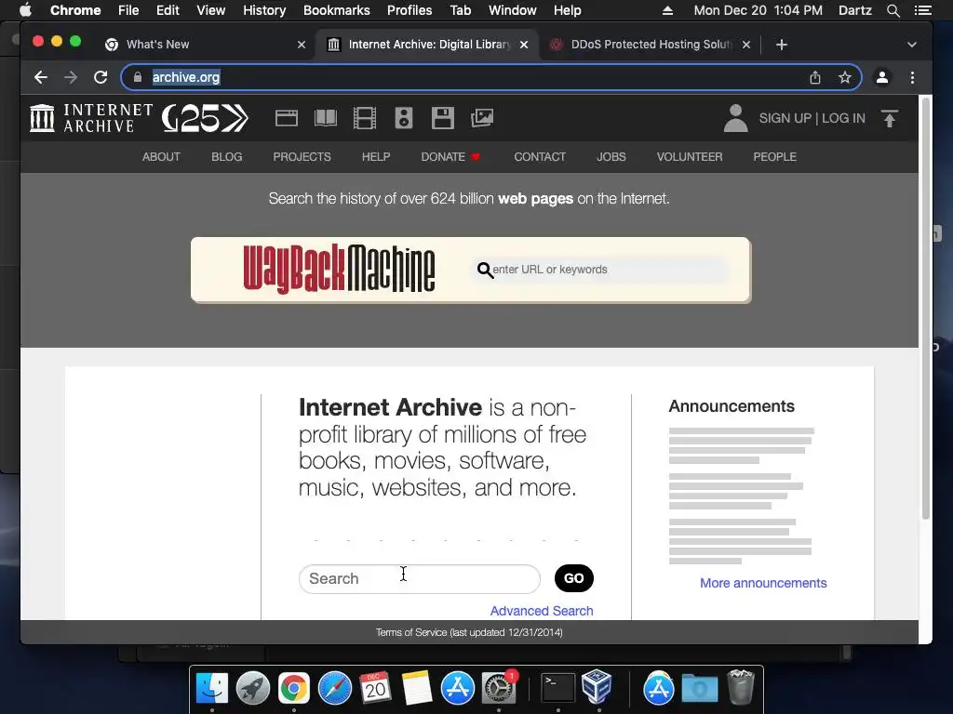953x714 pixels.
Task: Go back with the browser back arrow
Action: tap(41, 77)
